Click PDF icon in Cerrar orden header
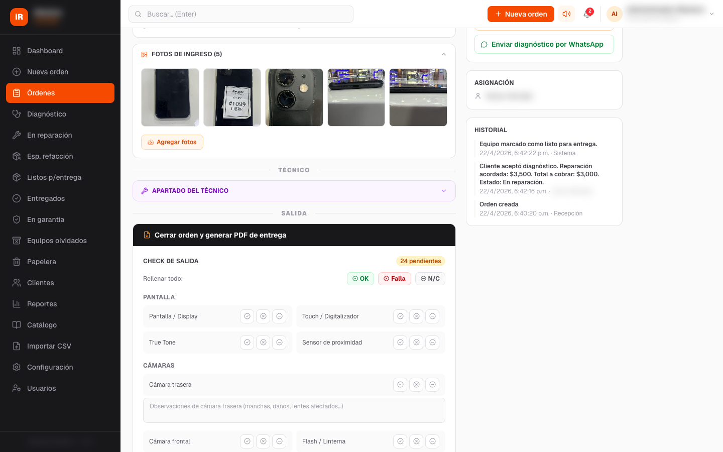Screen dimensions: 723x452 point(147,235)
